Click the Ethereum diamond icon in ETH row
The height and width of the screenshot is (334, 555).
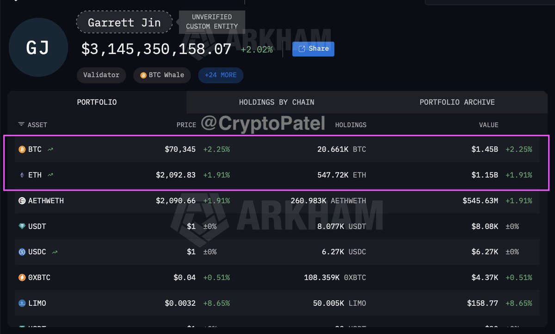tap(22, 175)
